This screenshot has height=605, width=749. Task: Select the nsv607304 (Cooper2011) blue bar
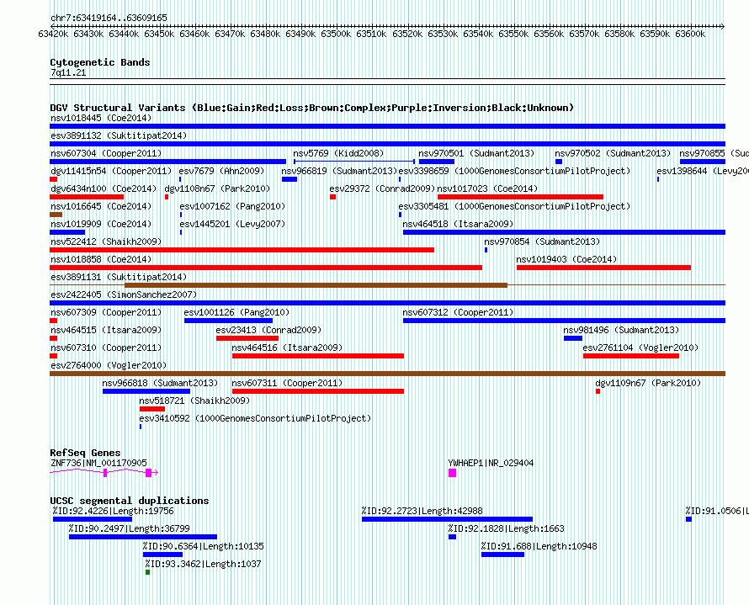[167, 162]
